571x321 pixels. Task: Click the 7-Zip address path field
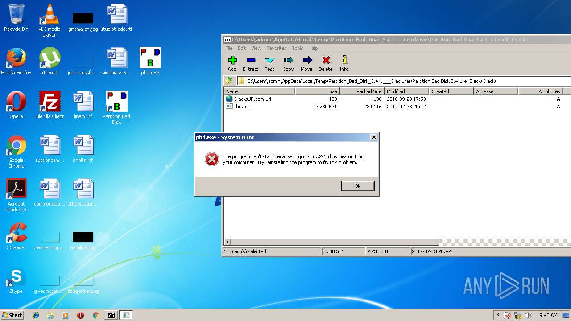click(404, 81)
